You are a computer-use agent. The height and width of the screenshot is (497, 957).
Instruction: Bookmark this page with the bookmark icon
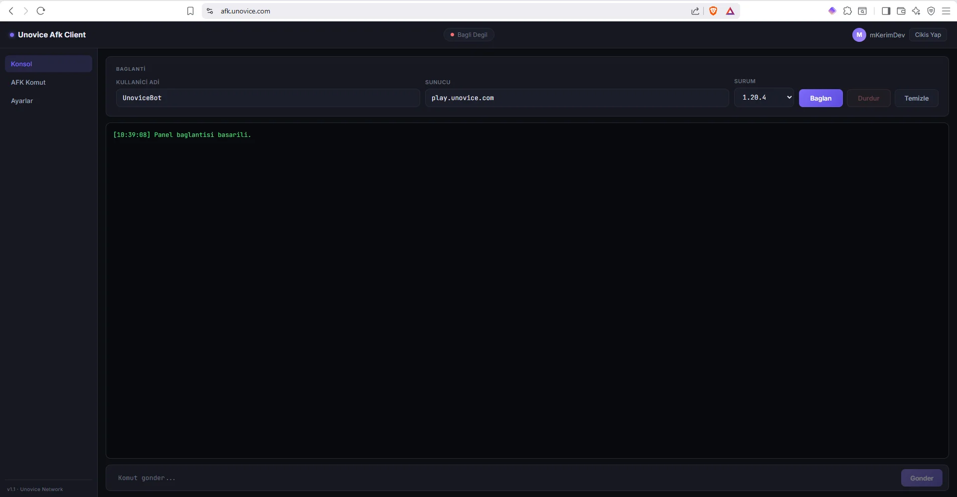point(190,11)
